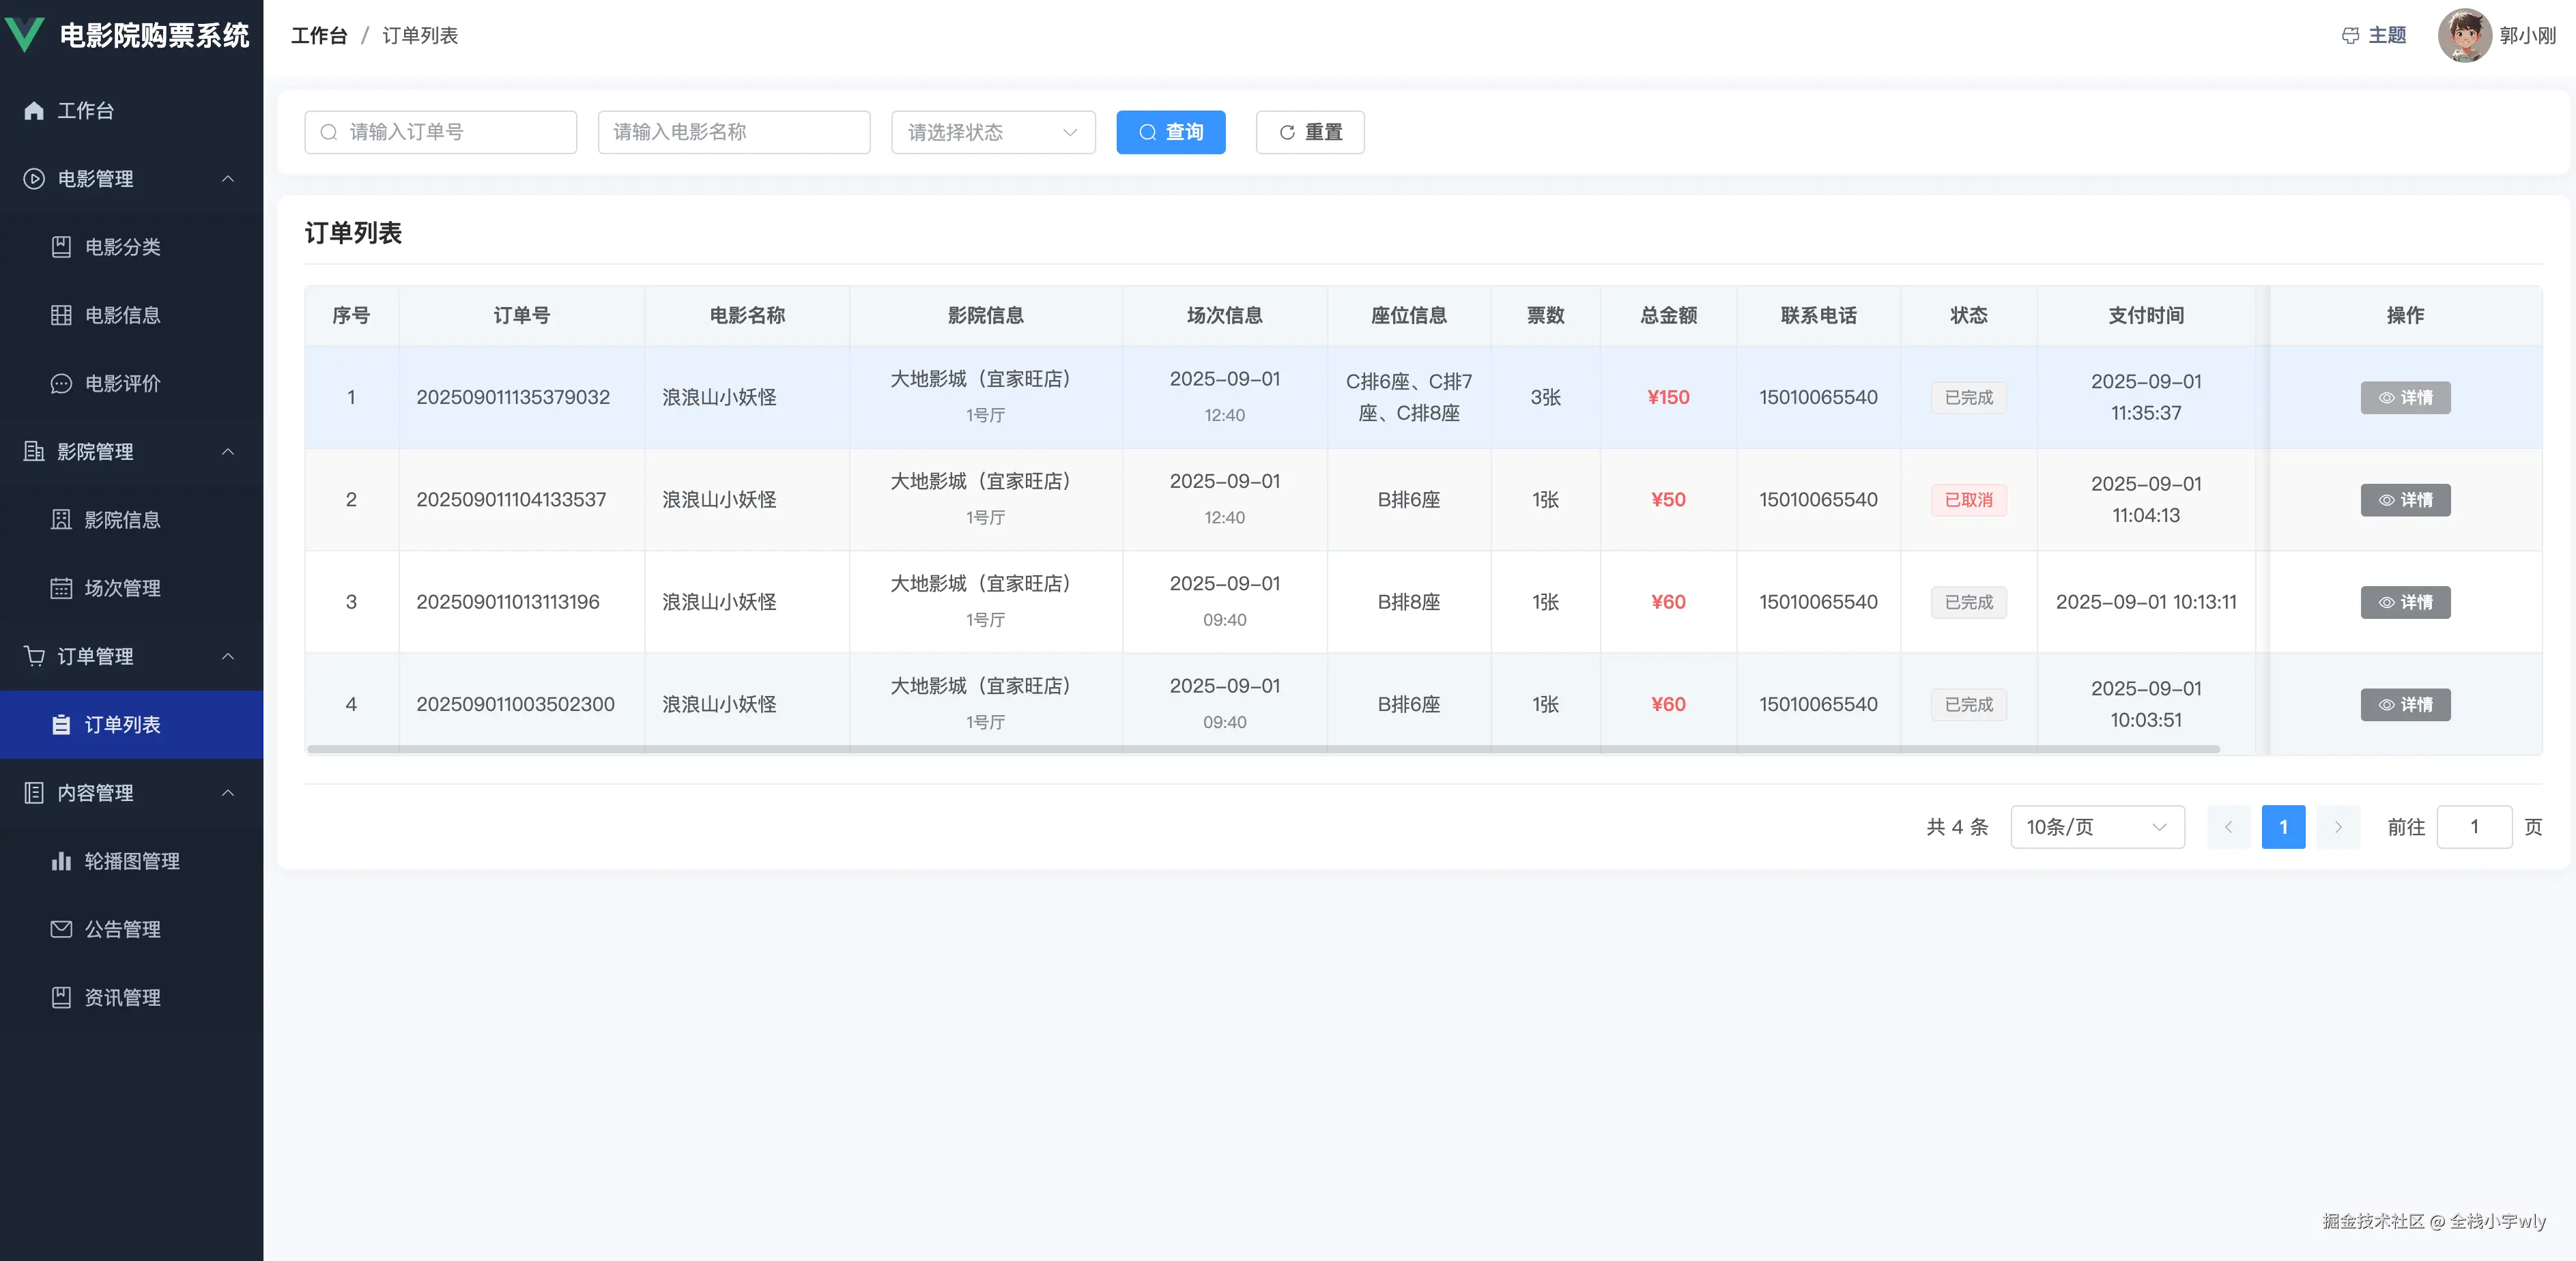Open the 工作台 home icon in sidebar

pos(85,110)
